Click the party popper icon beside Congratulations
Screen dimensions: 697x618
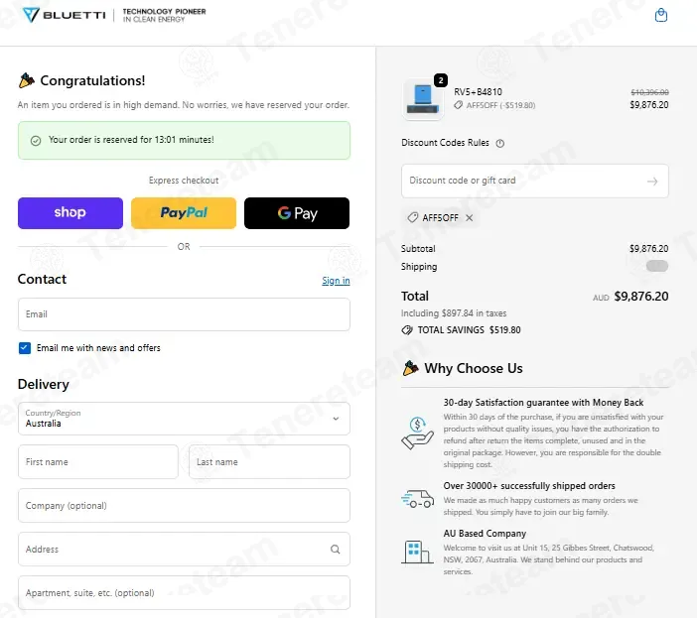coord(26,80)
